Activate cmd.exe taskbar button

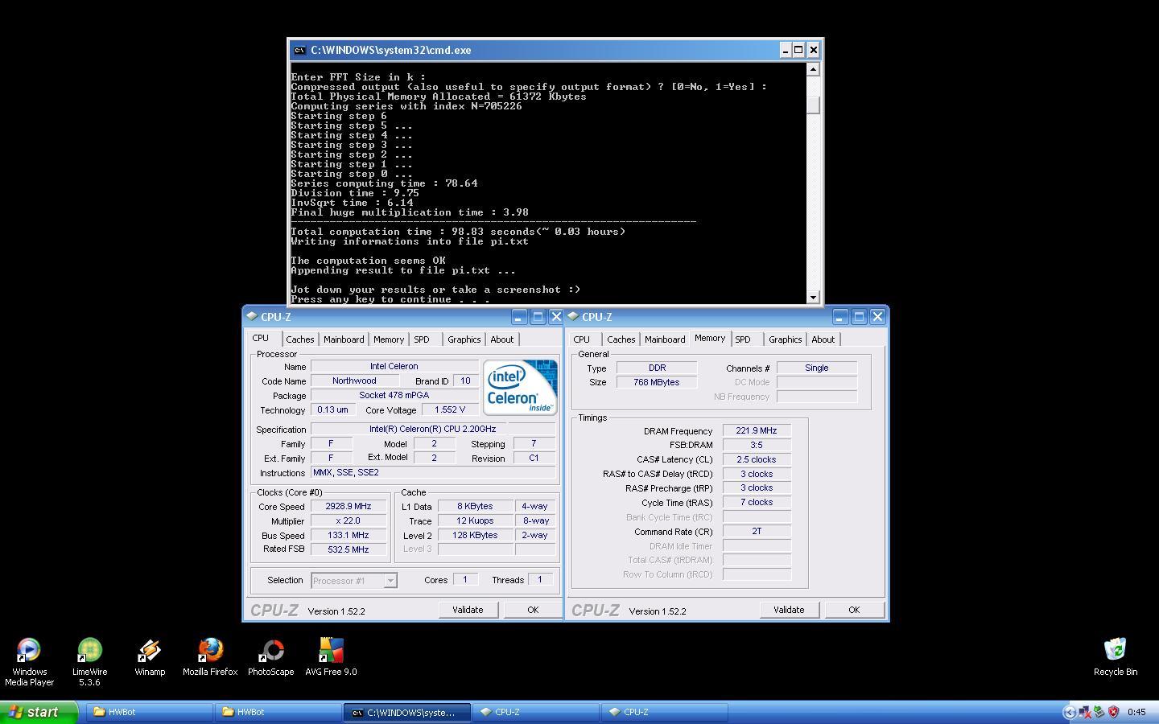click(406, 712)
